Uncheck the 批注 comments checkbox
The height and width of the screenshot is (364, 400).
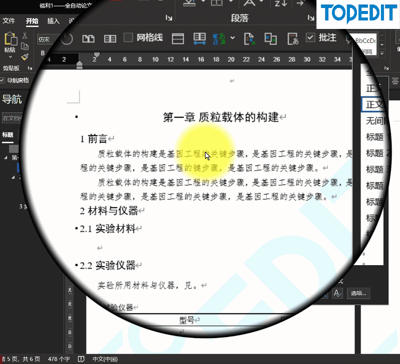310,38
